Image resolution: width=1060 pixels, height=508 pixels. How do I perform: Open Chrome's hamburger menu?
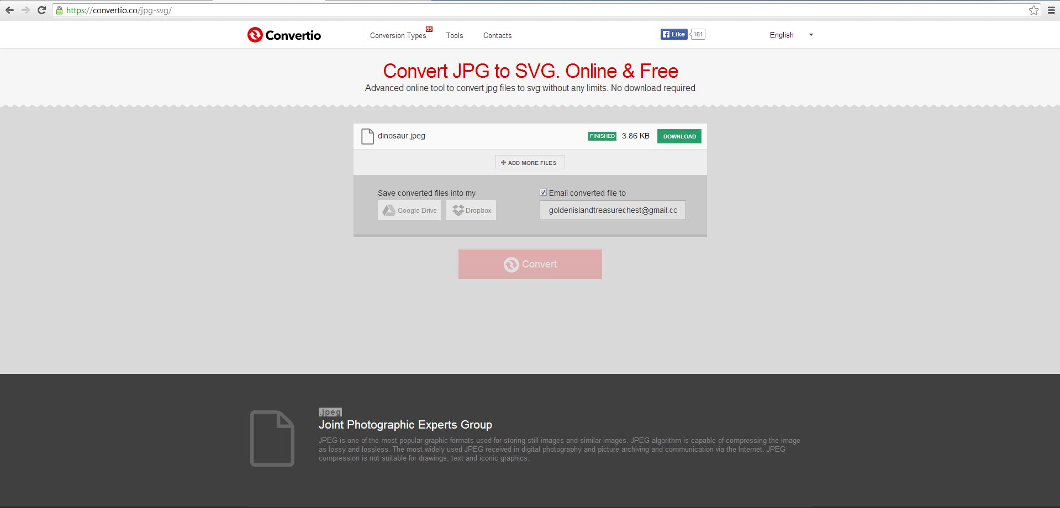click(x=1051, y=10)
